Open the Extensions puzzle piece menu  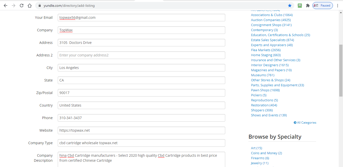tap(308, 6)
